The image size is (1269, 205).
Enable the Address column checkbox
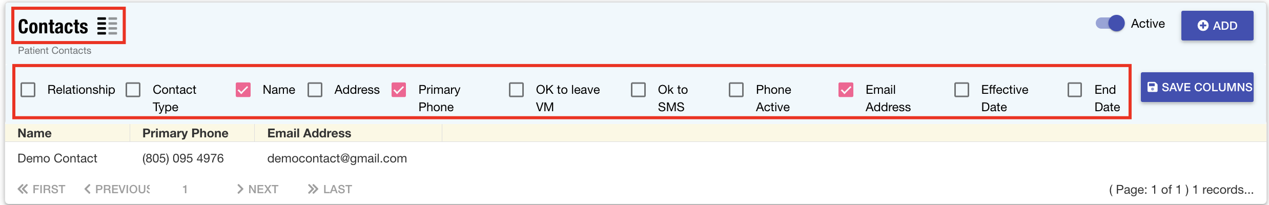[x=315, y=90]
